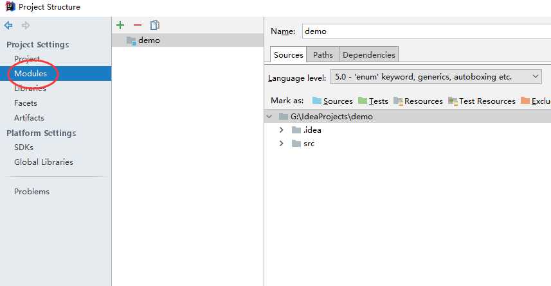Open the Libraries settings page
Image resolution: width=551 pixels, height=286 pixels.
(x=30, y=88)
